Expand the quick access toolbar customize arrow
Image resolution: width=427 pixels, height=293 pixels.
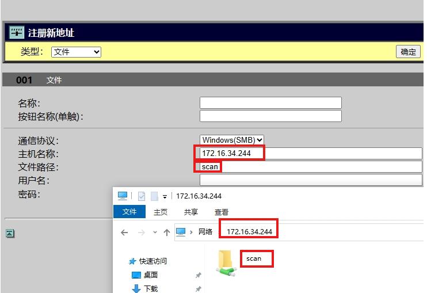(165, 197)
